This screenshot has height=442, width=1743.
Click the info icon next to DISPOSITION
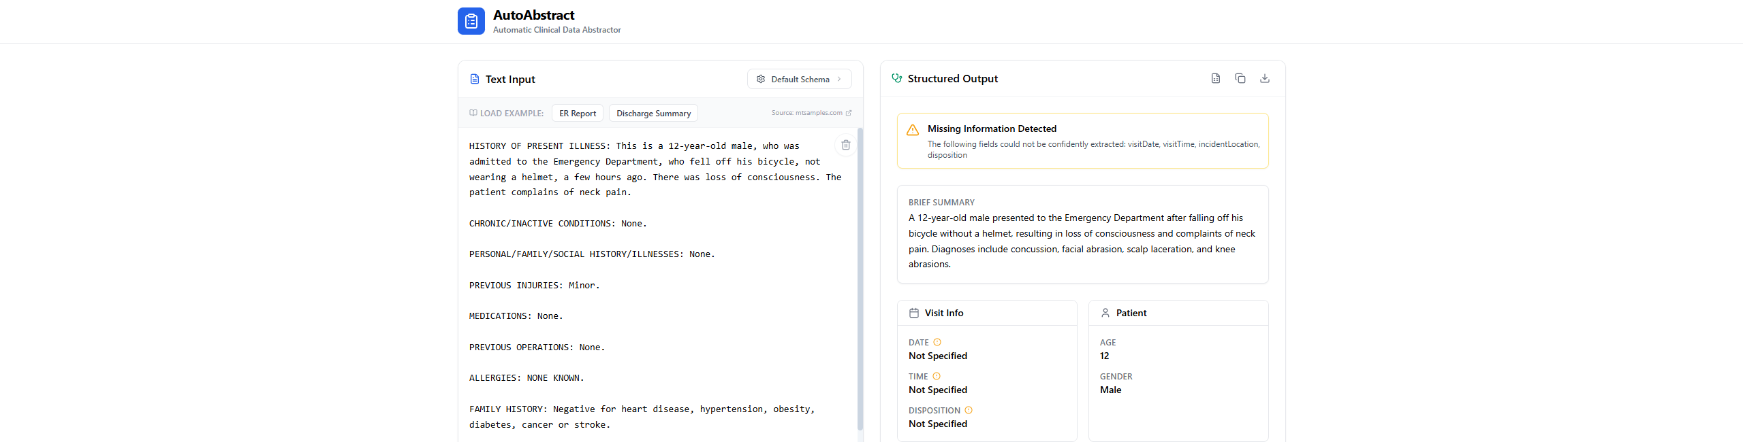pyautogui.click(x=969, y=410)
